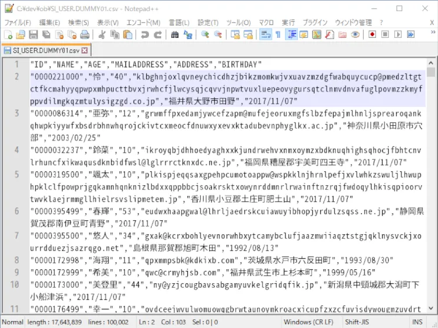Viewport: 438px width, 328px height.
Task: Zoom in with the magnifier icon
Action: [205, 34]
